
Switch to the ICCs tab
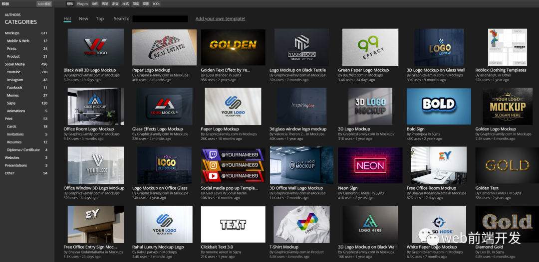tap(156, 4)
